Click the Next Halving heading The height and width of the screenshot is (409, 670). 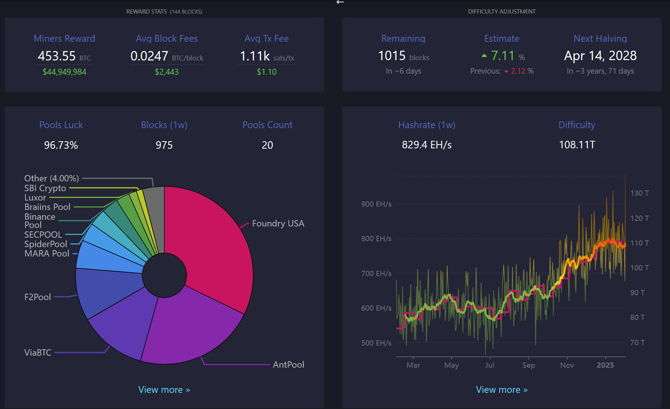click(x=600, y=38)
